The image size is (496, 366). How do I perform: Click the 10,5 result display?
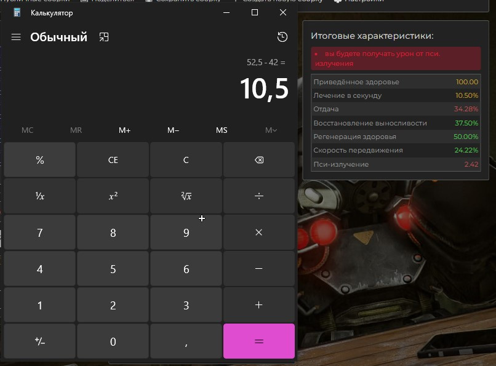tap(264, 89)
